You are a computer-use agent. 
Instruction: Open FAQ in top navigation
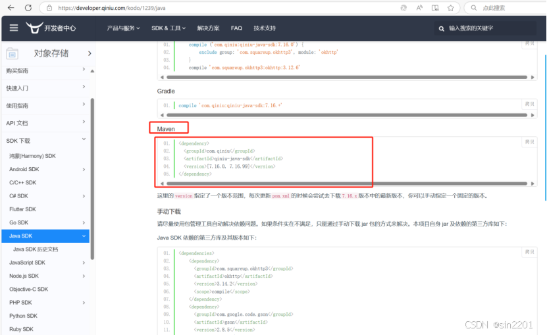pos(236,28)
